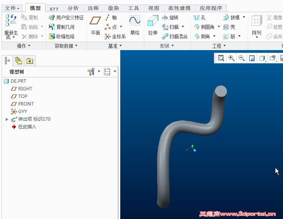Click the Zoom In magnifier icon
Image resolution: width=283 pixels, height=219 pixels.
click(231, 58)
